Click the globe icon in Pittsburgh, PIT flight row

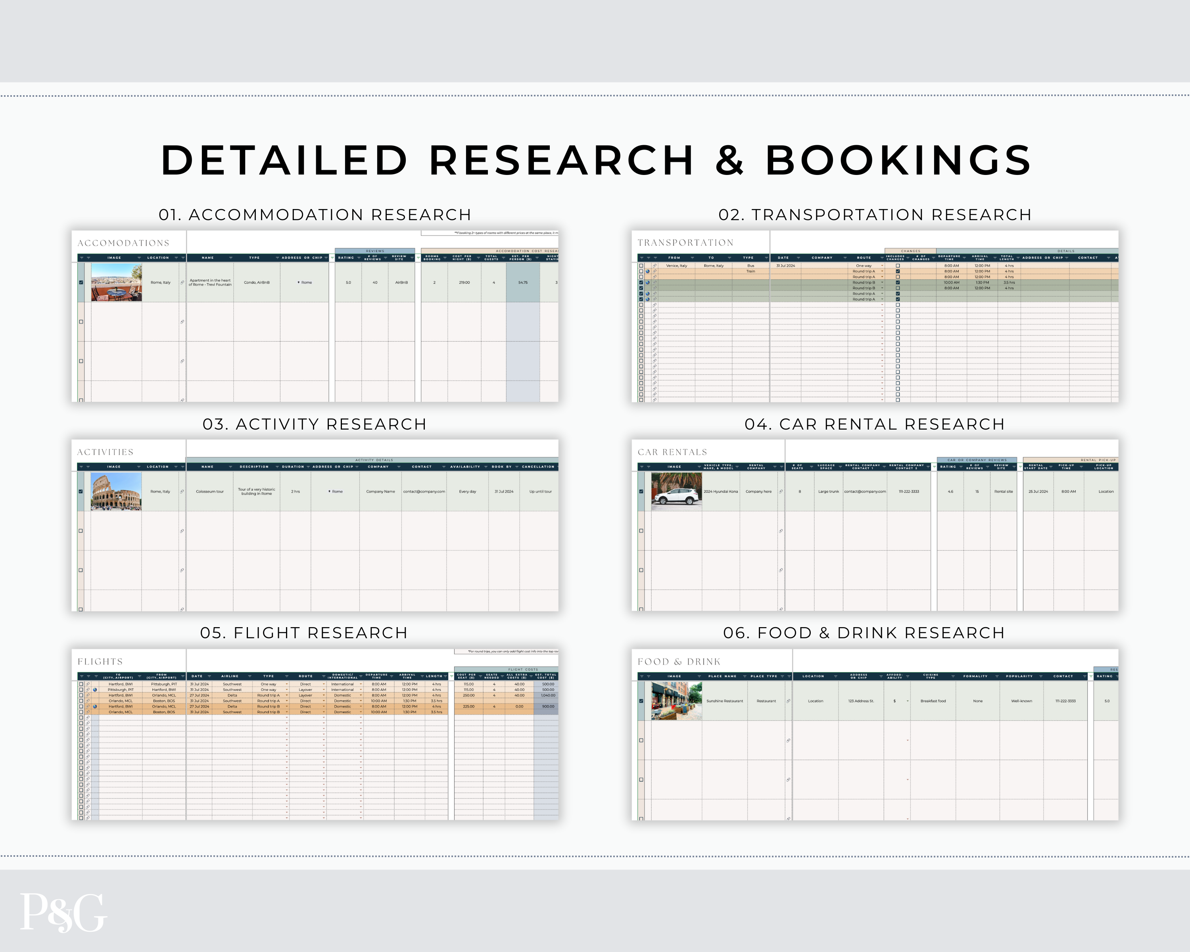pos(95,690)
